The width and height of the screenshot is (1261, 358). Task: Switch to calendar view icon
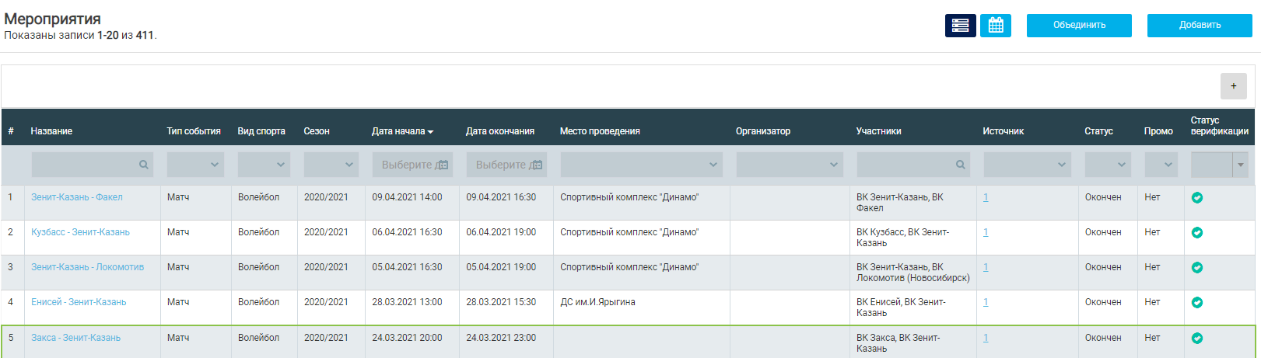pos(995,26)
